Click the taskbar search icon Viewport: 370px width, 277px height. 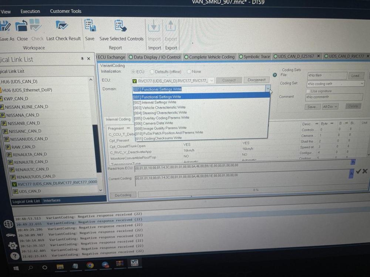click(30, 267)
